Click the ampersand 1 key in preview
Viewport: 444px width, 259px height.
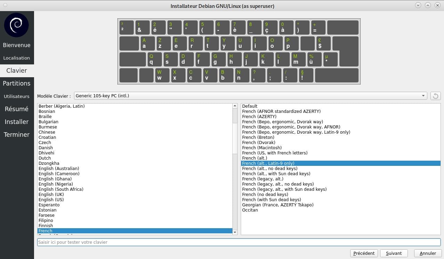(x=142, y=28)
